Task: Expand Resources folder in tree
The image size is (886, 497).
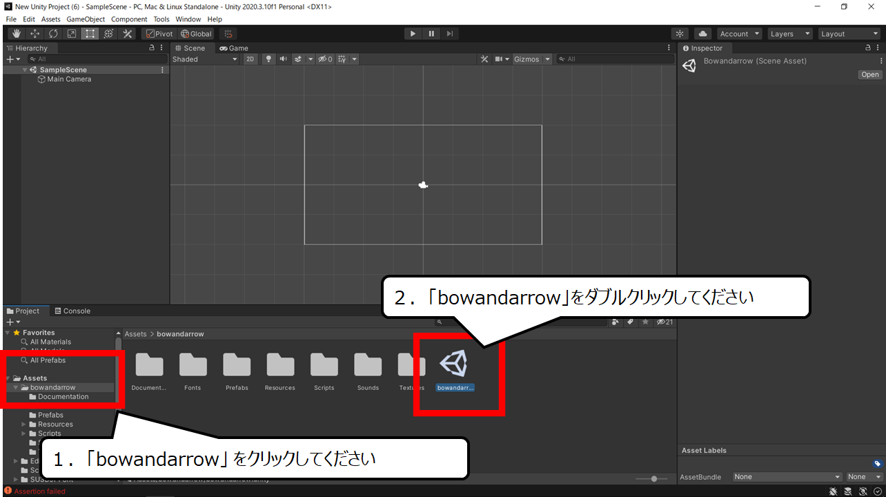Action: coord(23,425)
